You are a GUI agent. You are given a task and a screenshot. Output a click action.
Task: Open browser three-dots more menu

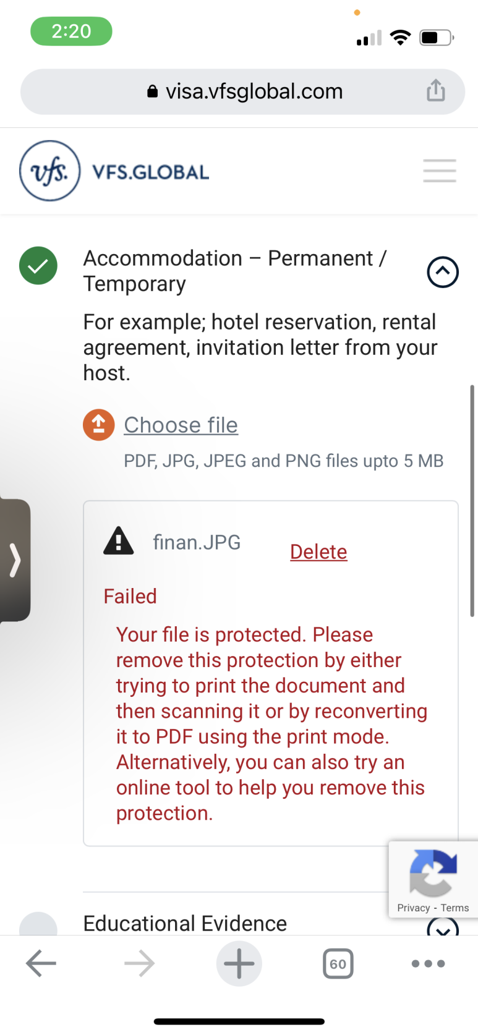(x=428, y=963)
